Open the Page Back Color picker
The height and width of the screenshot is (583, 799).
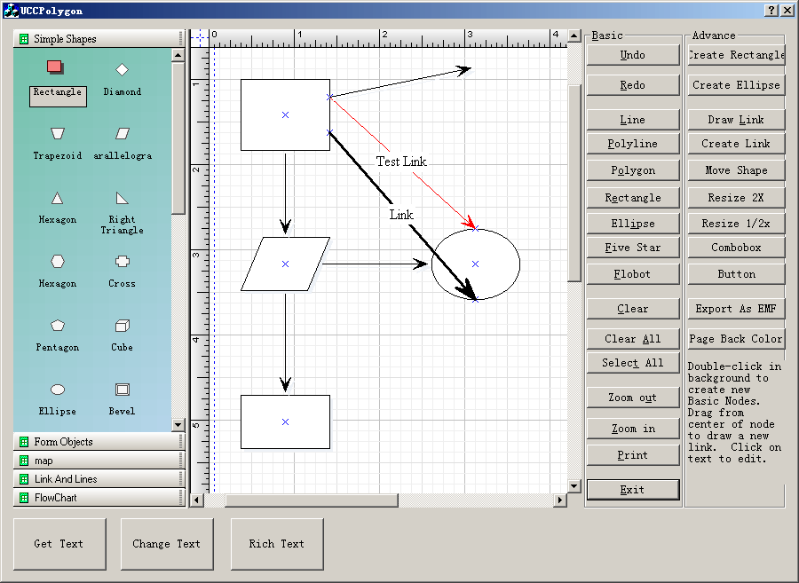[x=736, y=339]
